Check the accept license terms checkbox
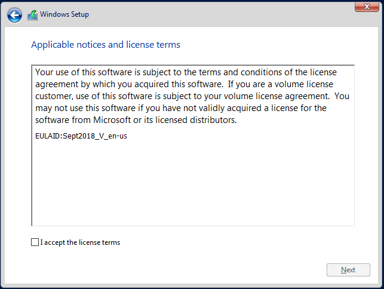384x289 pixels. click(35, 242)
